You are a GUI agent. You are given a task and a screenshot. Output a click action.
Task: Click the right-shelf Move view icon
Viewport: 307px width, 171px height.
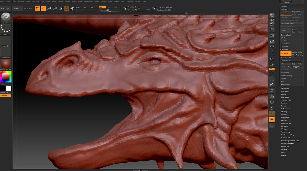(272, 85)
